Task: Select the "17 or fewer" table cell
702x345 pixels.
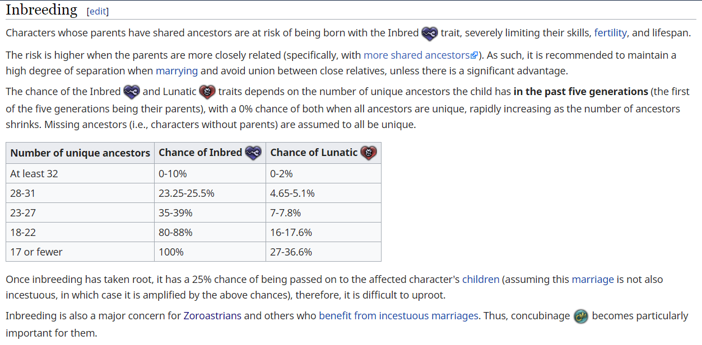Action: pyautogui.click(x=36, y=252)
